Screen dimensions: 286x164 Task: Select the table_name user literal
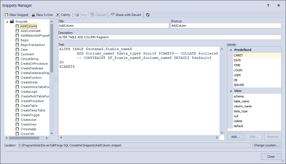[257, 101]
